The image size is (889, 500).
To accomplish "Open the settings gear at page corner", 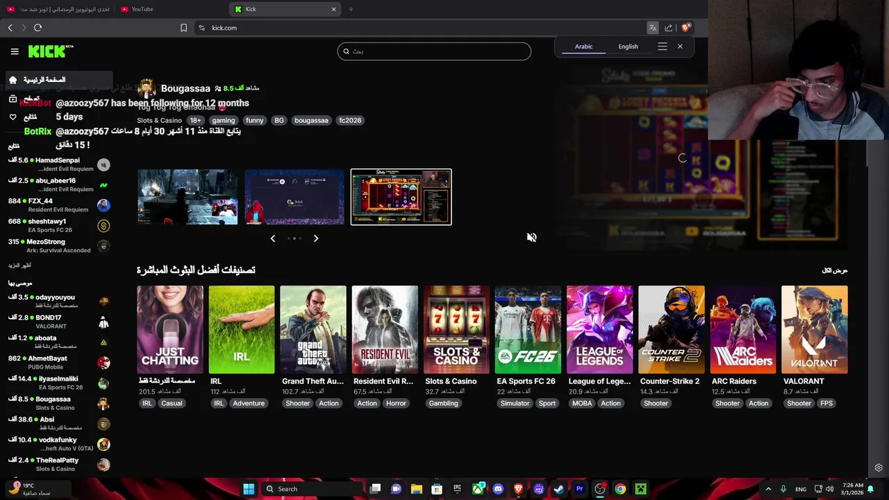I will 879,468.
